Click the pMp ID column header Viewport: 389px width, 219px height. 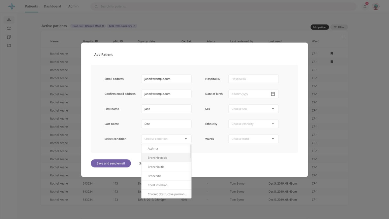tap(118, 41)
